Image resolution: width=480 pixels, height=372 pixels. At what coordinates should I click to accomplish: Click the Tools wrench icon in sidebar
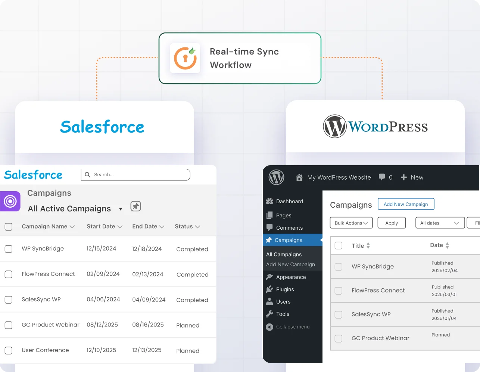pyautogui.click(x=269, y=314)
